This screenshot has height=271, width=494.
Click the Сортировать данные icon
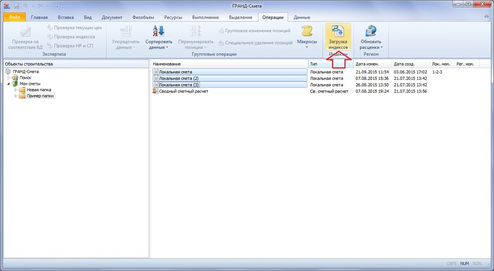click(159, 32)
